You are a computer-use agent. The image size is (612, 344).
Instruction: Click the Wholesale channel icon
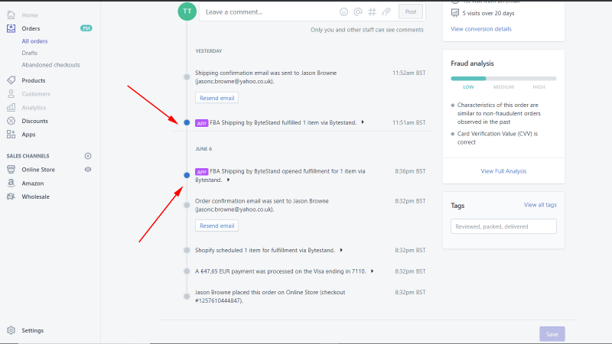pos(11,196)
